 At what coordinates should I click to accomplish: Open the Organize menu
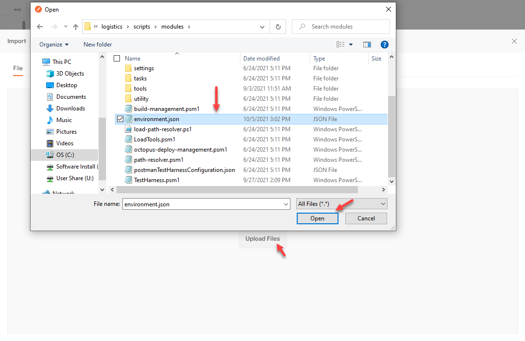[54, 45]
